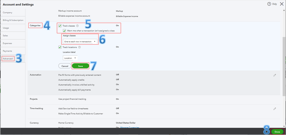Open the Location label dropdown
This screenshot has height=135, width=286.
[70, 58]
